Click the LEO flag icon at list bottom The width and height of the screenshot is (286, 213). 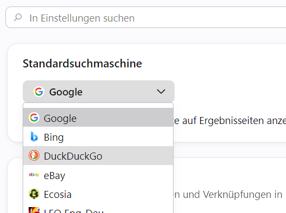[34, 210]
